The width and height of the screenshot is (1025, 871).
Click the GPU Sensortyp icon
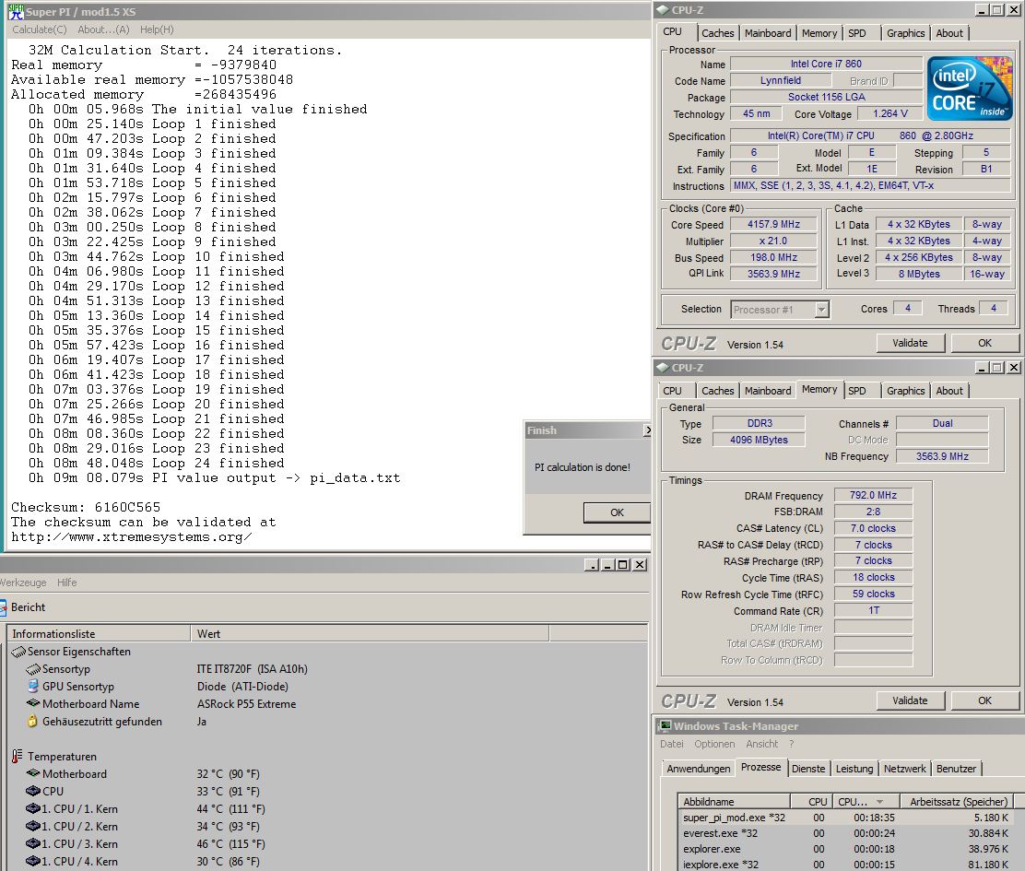point(32,686)
